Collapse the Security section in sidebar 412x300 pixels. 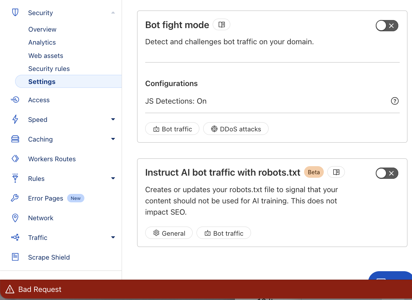113,12
